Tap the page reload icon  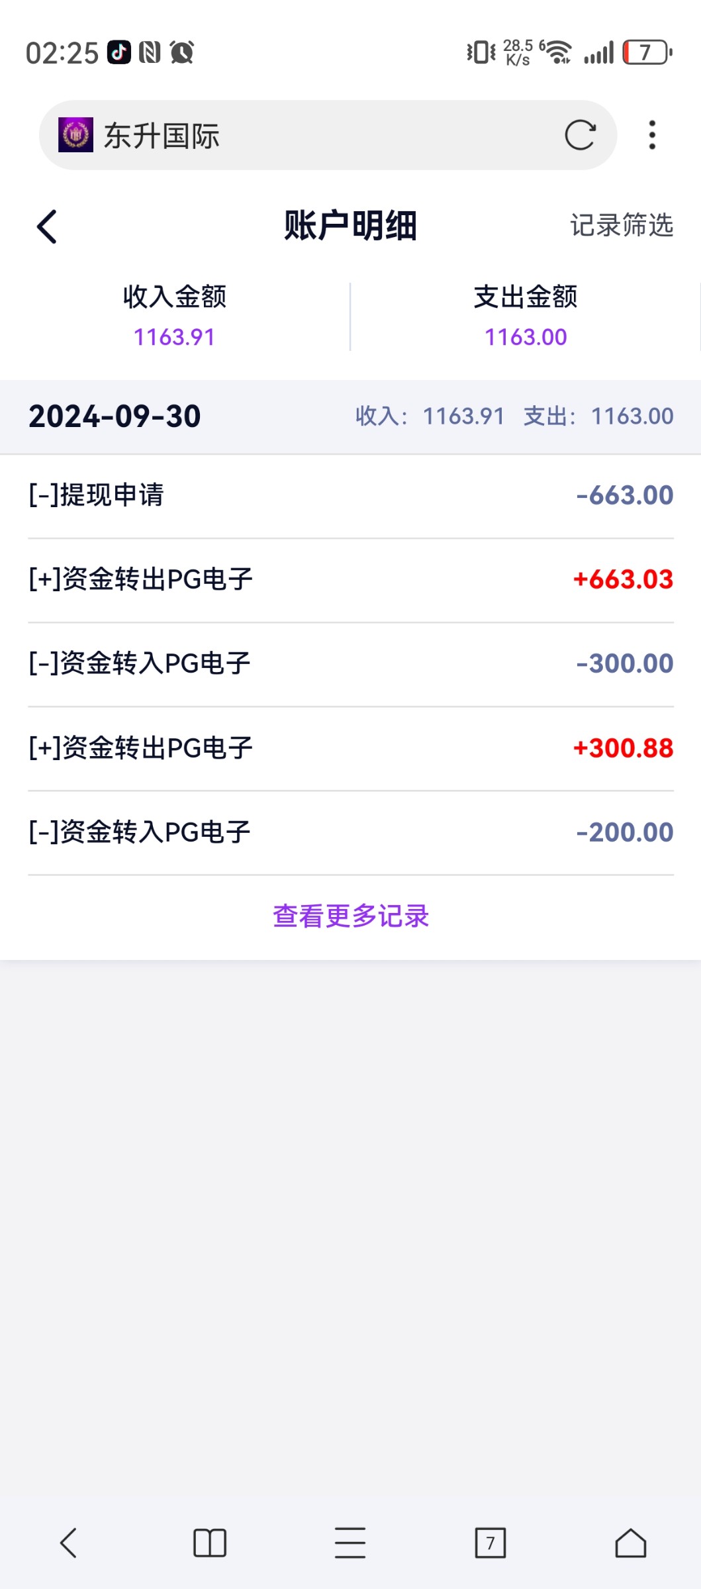580,135
